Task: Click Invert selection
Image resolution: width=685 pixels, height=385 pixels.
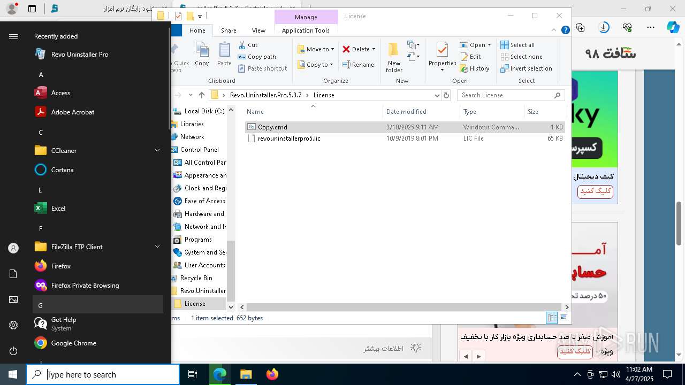Action: (x=526, y=68)
